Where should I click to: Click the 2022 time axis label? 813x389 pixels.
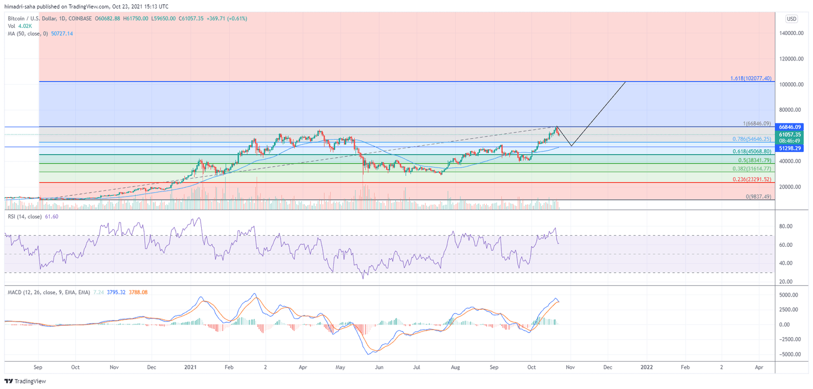click(647, 367)
